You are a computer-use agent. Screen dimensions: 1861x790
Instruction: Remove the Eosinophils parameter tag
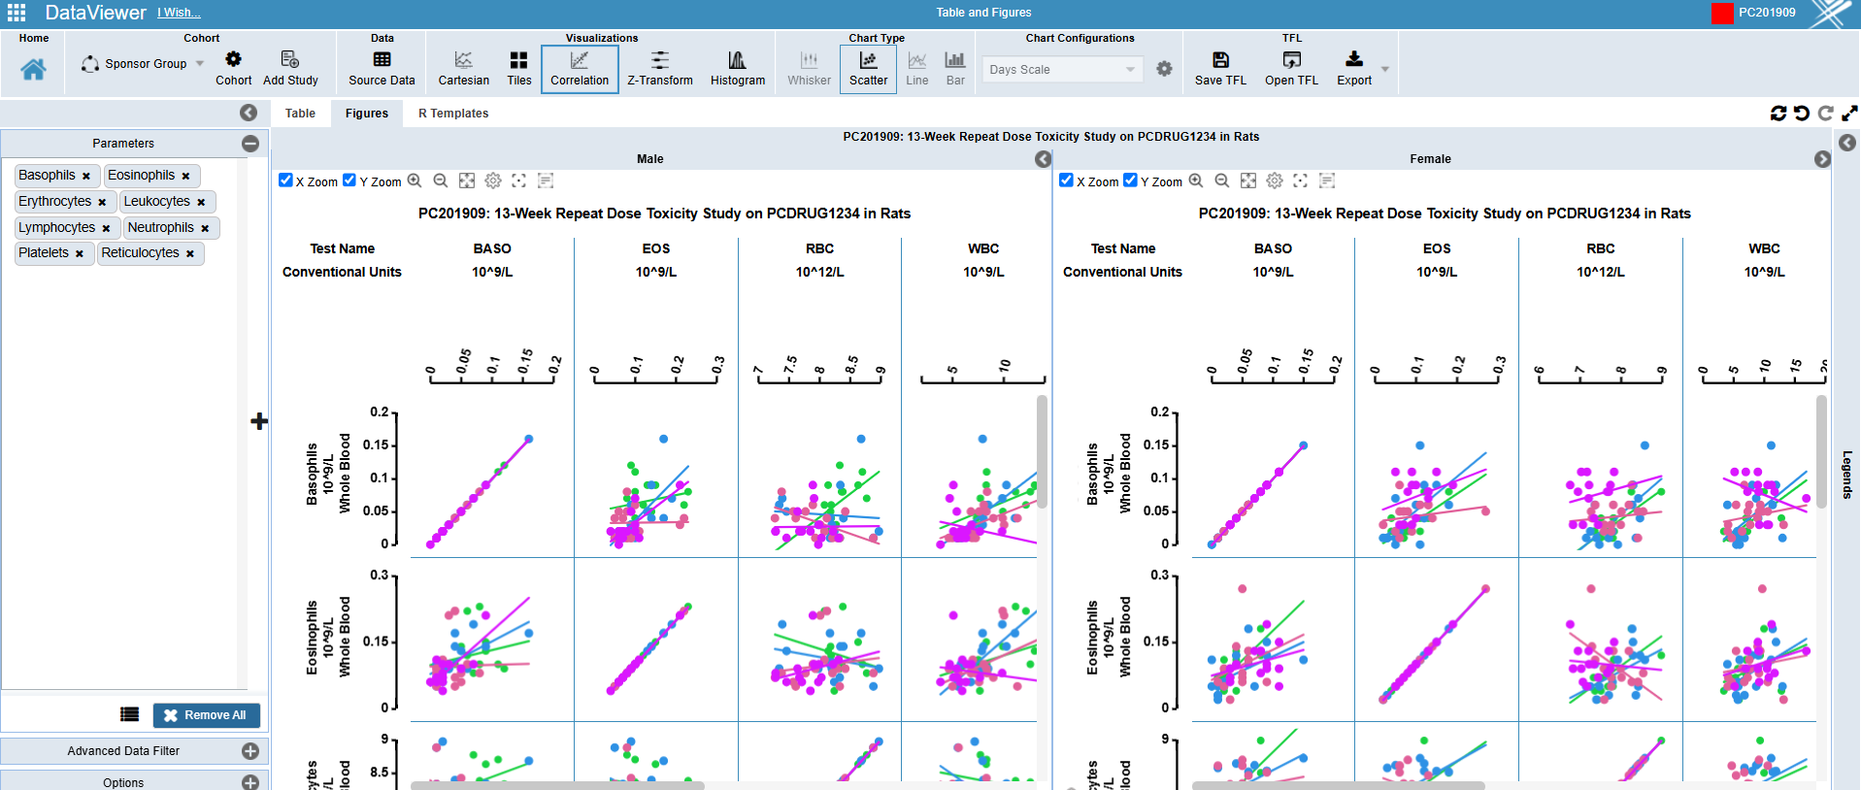point(185,176)
